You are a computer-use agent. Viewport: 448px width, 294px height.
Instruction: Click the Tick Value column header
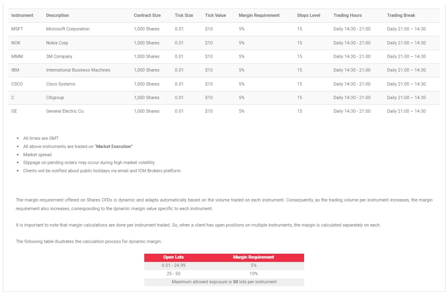215,15
